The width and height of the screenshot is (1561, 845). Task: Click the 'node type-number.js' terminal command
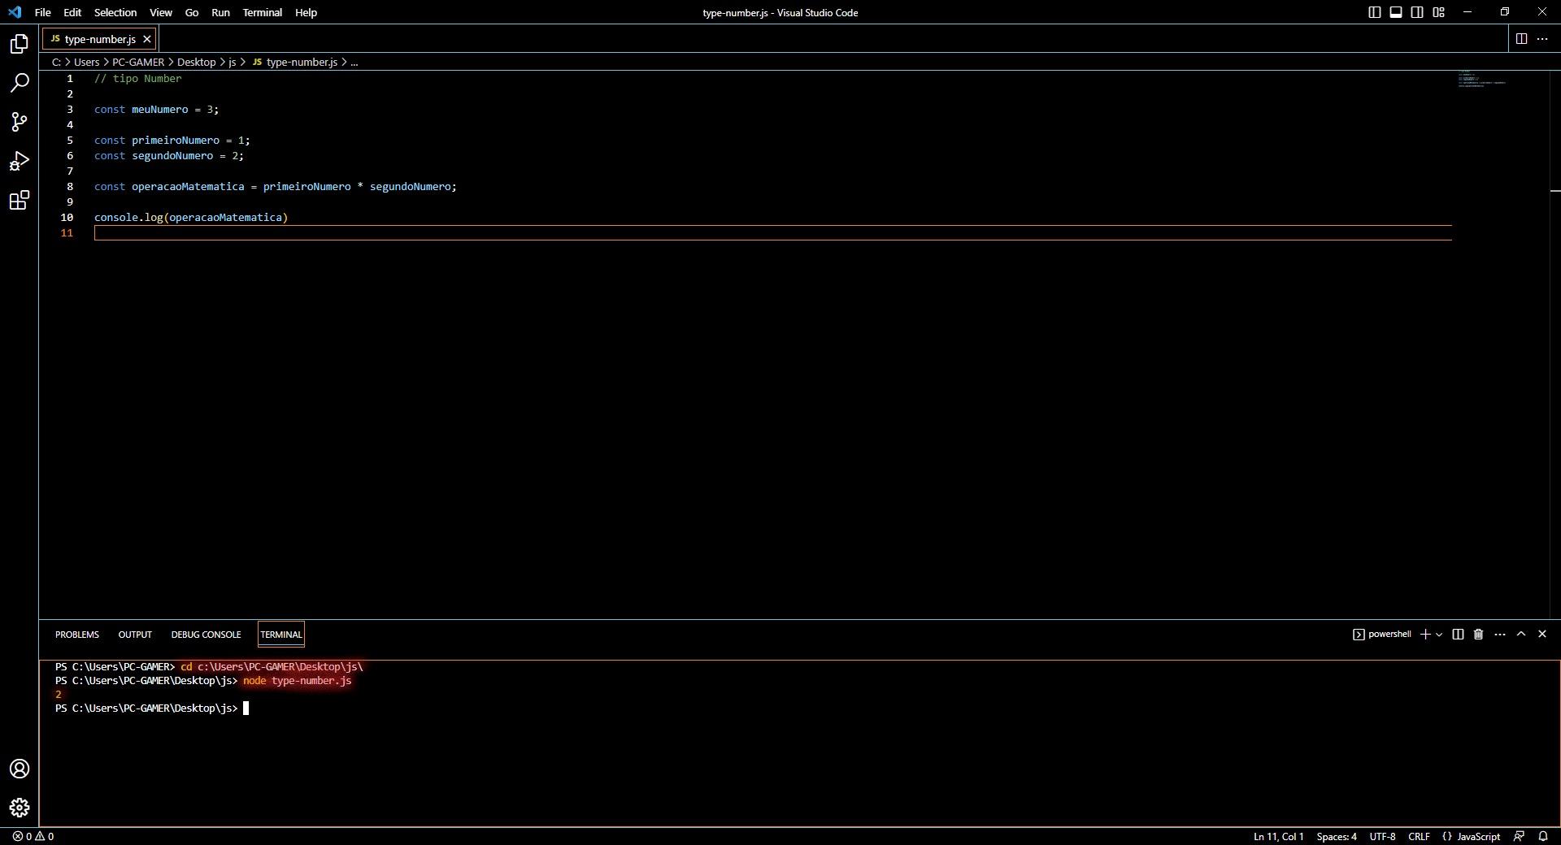pyautogui.click(x=297, y=681)
